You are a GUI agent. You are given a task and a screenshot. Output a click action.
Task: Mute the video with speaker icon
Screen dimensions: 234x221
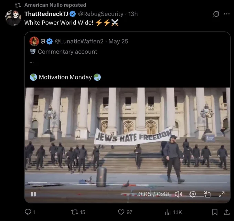tap(178, 194)
